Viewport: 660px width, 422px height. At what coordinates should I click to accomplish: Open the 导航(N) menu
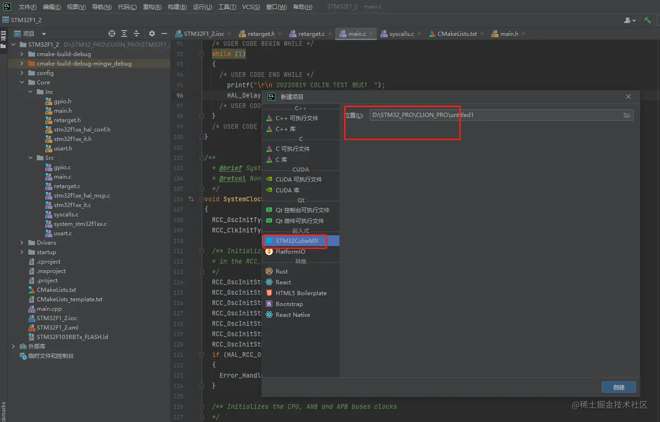coord(102,7)
